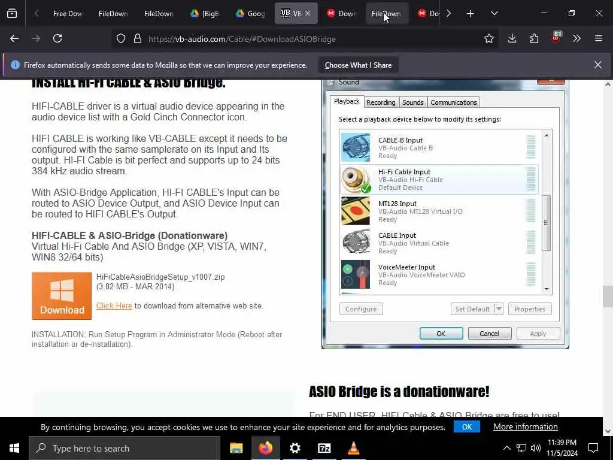Image resolution: width=613 pixels, height=460 pixels.
Task: Reload the current page
Action: [57, 38]
